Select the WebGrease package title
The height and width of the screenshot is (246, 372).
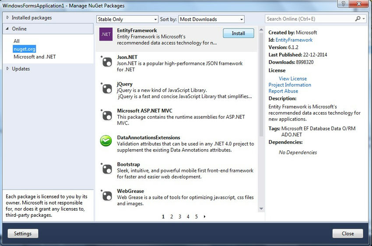pyautogui.click(x=130, y=191)
